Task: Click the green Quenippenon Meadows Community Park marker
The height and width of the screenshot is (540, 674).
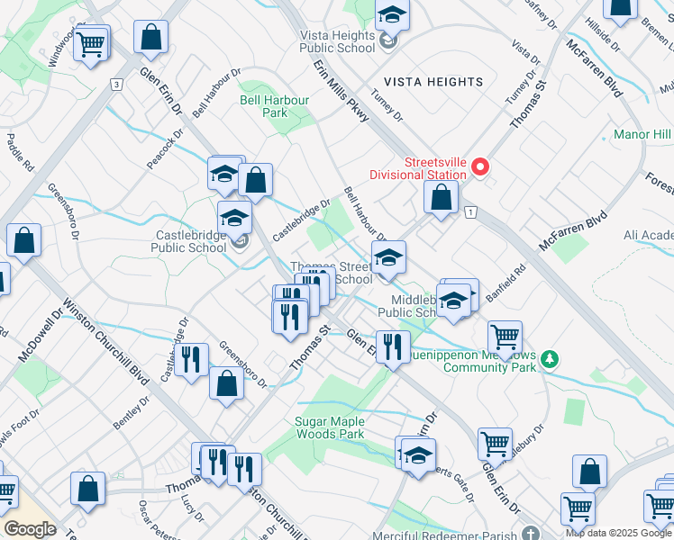Action: [550, 360]
